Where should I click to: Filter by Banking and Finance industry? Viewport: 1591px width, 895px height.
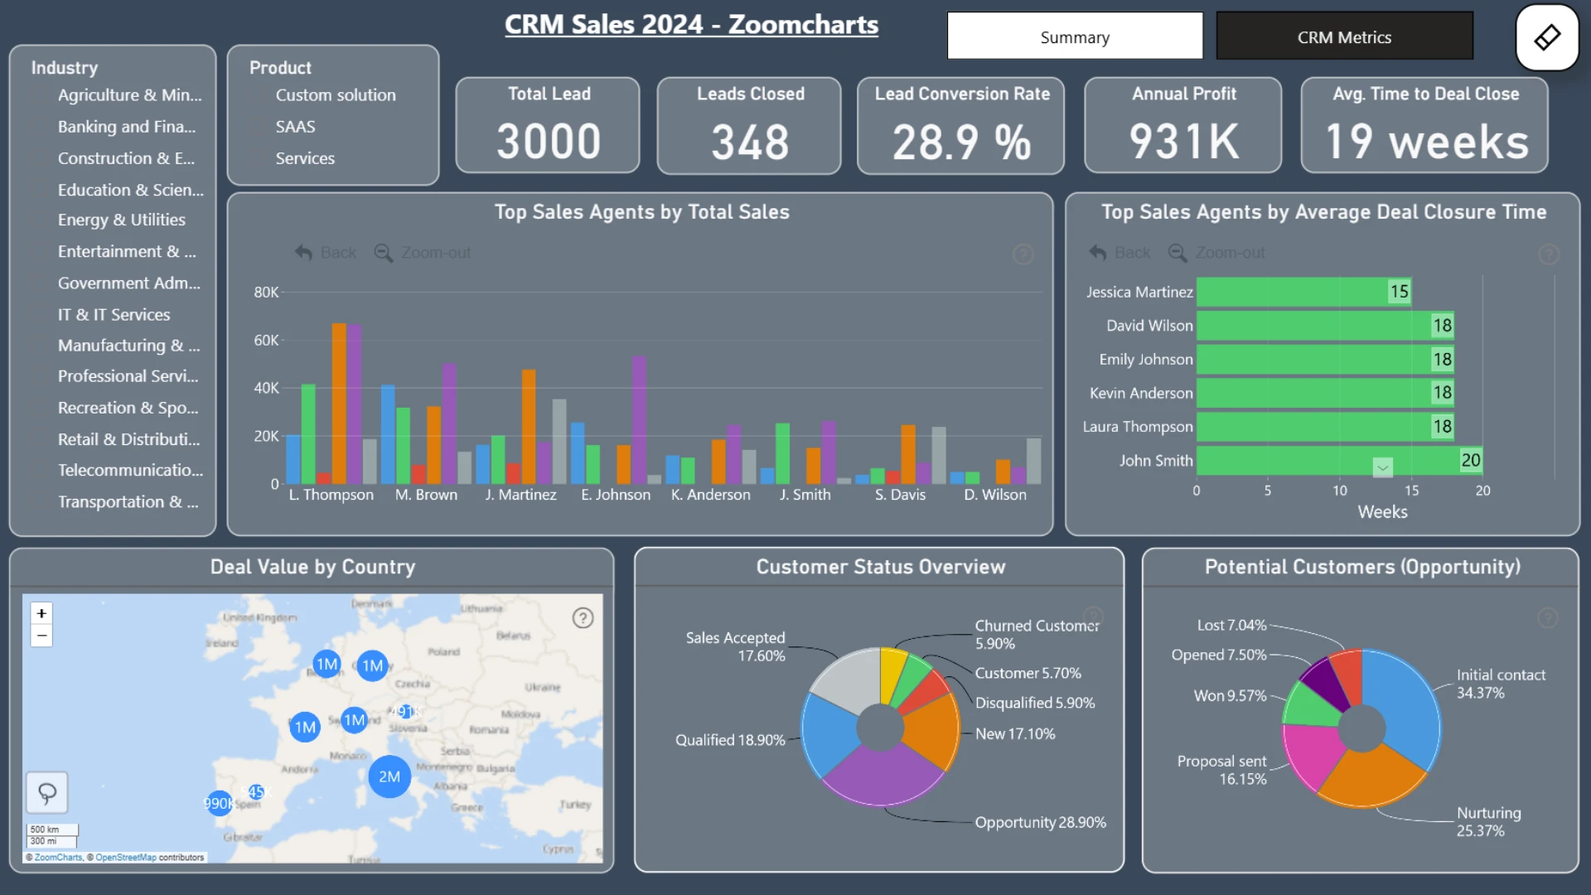pos(127,127)
